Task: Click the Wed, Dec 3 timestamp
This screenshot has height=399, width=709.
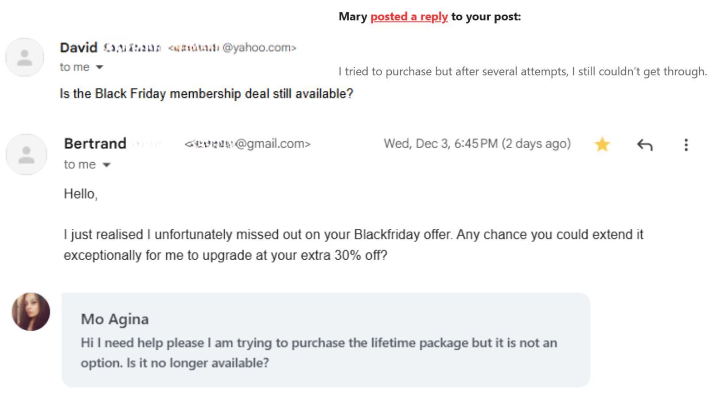Action: (x=477, y=144)
